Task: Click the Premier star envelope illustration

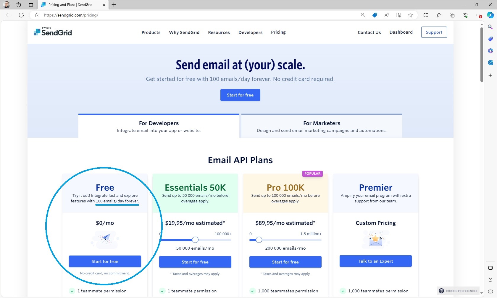Action: tap(376, 239)
